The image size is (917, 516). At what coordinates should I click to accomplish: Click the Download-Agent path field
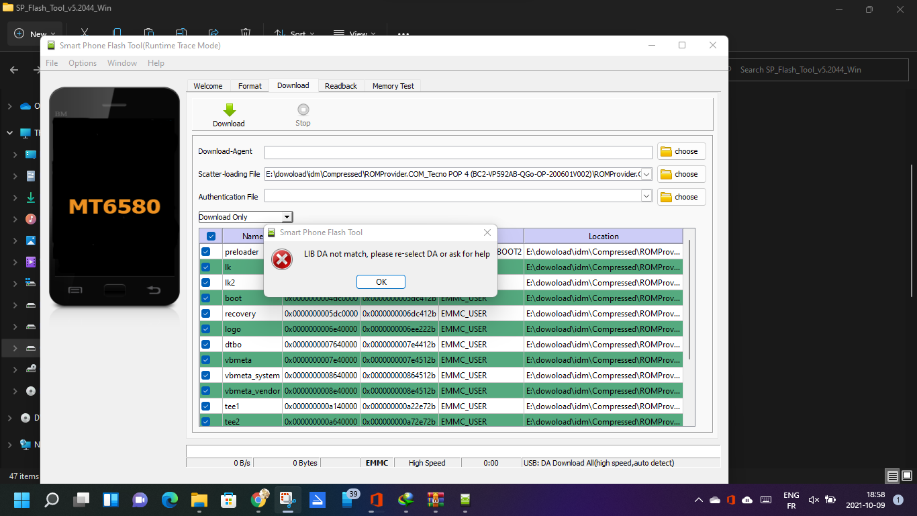pos(458,152)
